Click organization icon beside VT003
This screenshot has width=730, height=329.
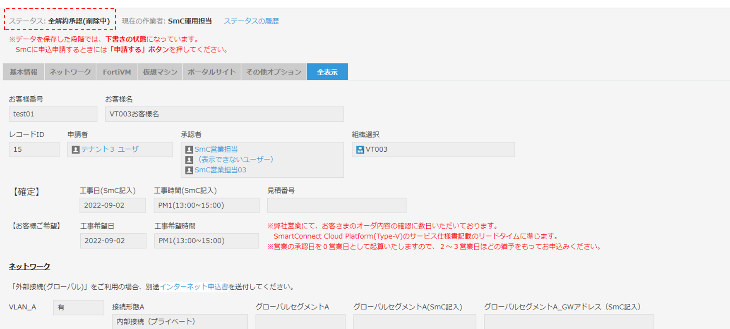coord(360,150)
